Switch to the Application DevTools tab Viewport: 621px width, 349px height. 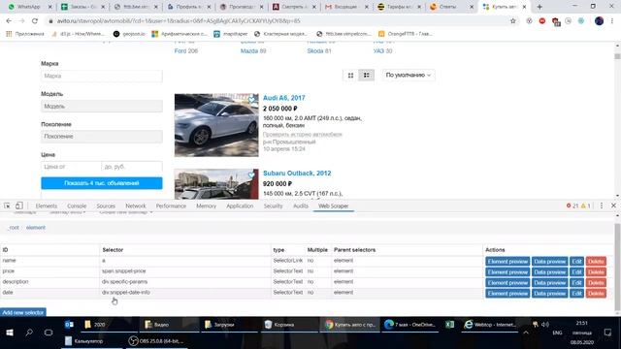(240, 206)
